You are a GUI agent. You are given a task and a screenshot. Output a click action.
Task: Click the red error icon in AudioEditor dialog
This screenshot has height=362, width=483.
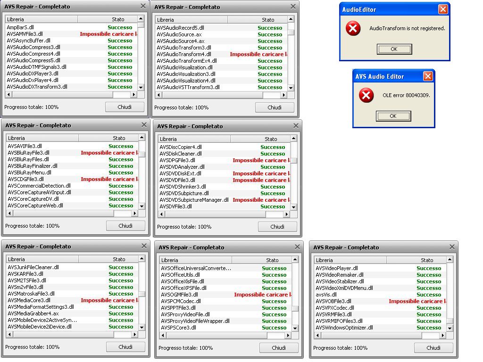tap(353, 29)
